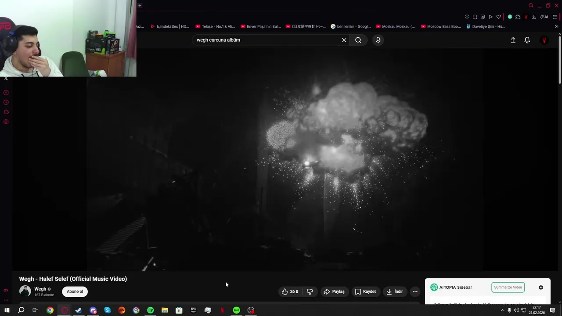
Task: Add a new browser tab
Action: (x=140, y=5)
